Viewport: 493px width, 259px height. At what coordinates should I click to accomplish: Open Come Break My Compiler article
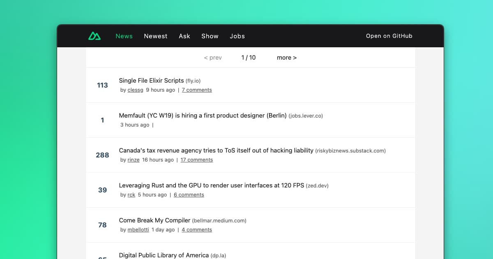154,220
